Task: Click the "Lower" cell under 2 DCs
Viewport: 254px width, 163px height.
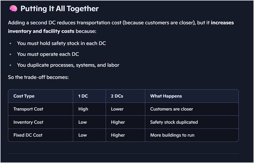Action: pos(117,109)
